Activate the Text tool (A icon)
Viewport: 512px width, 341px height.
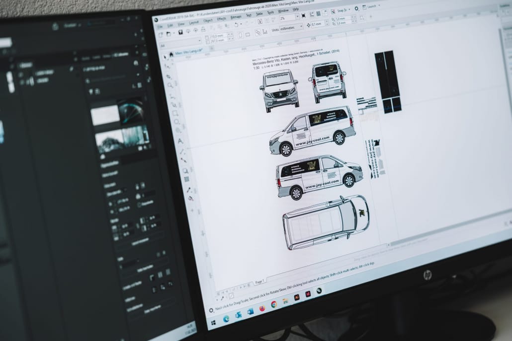click(180, 141)
